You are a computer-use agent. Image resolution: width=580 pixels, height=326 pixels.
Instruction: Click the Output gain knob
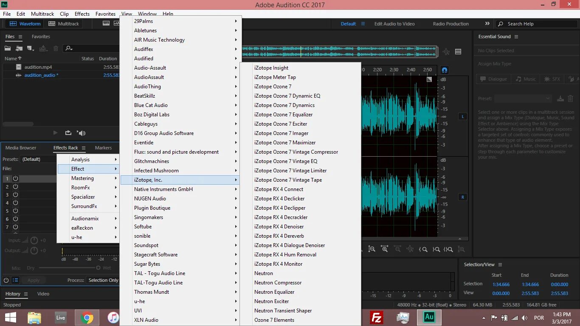[34, 250]
